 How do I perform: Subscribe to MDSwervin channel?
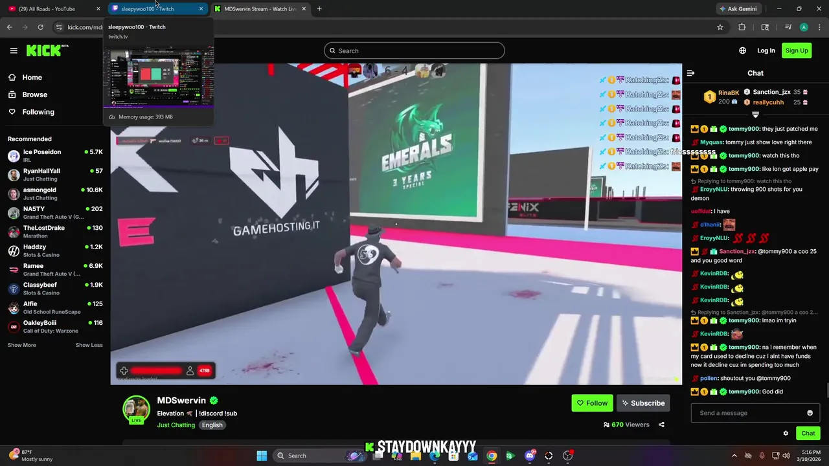(x=643, y=403)
